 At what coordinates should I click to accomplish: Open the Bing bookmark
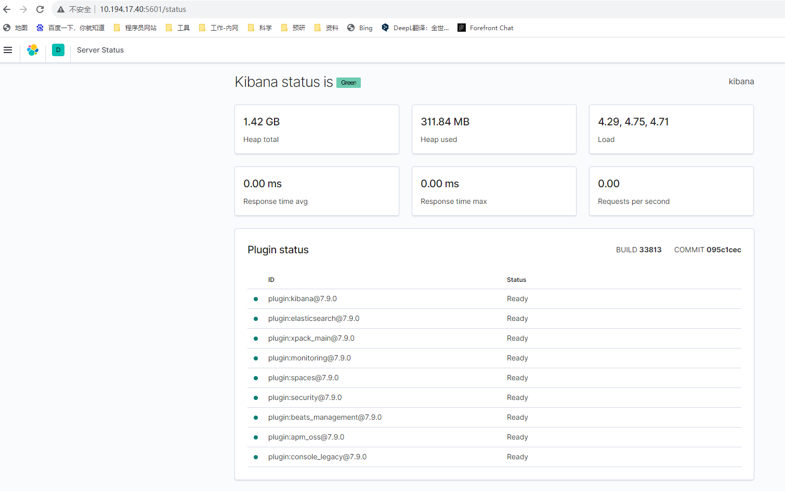[360, 28]
